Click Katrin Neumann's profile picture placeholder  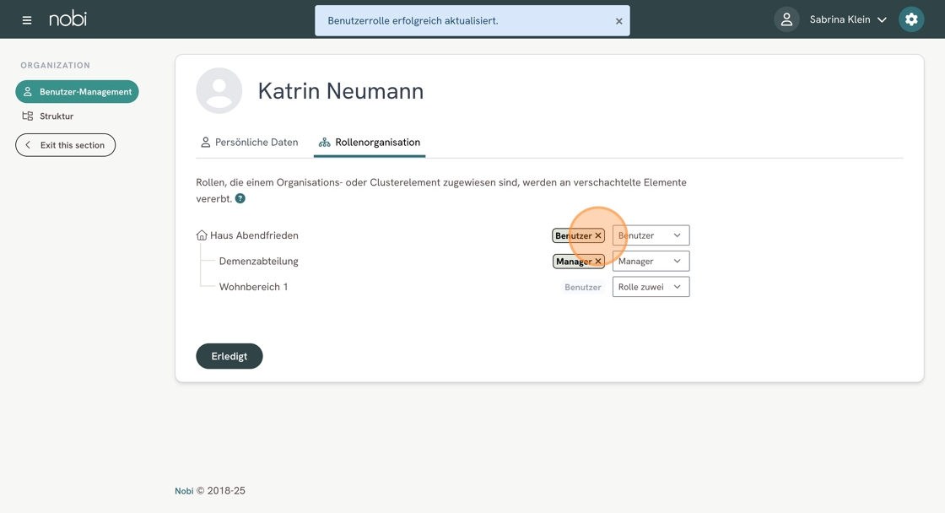coord(219,90)
